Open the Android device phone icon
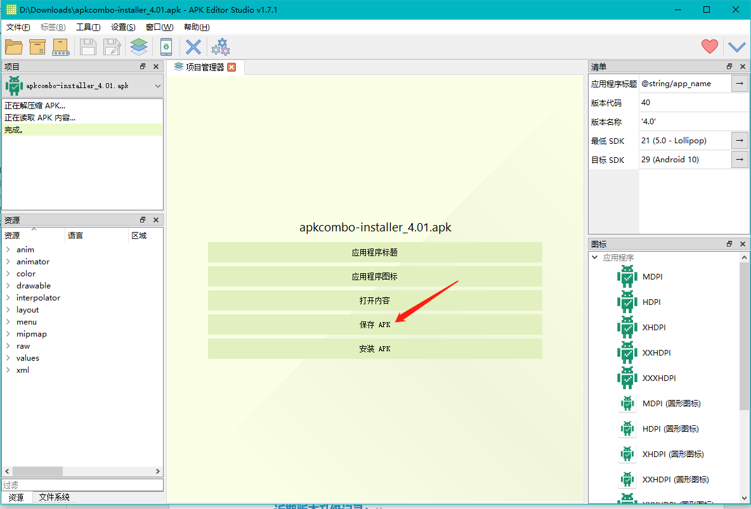The height and width of the screenshot is (509, 751). [x=166, y=47]
